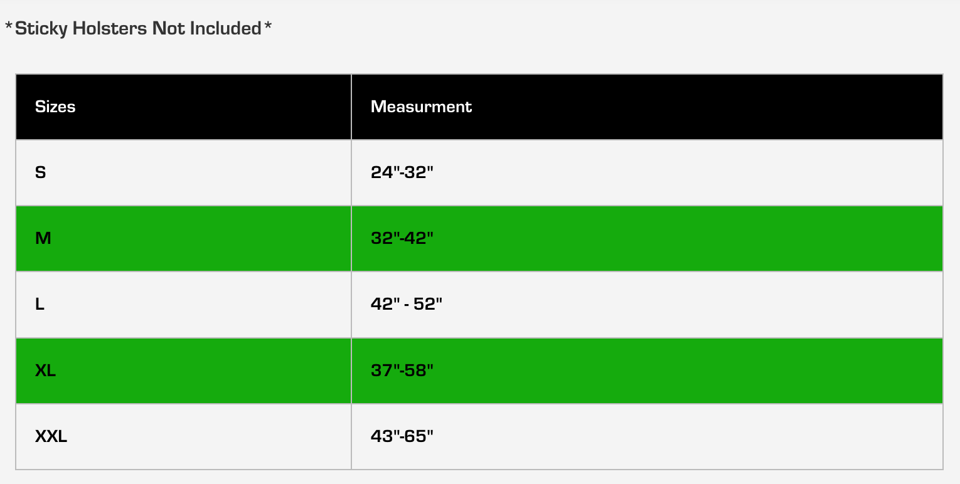Viewport: 960px width, 484px height.
Task: Click the 42" value in the L row
Action: 384,305
